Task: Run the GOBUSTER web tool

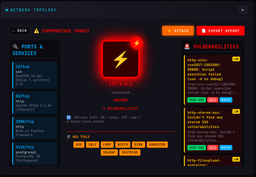Action: 157,145
